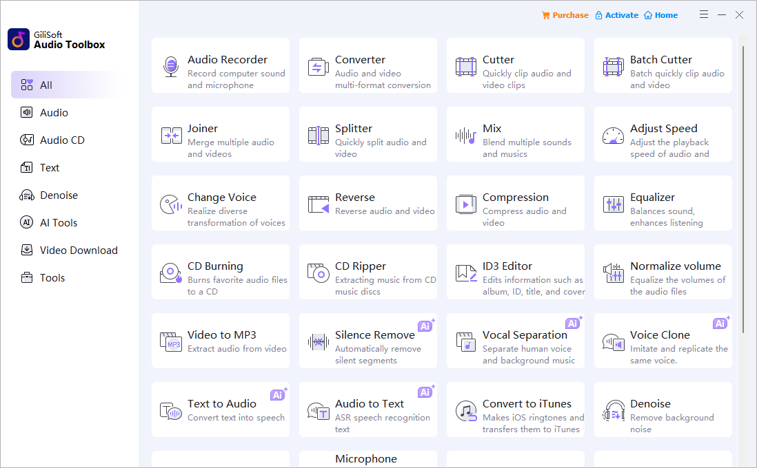
Task: Click the Convert to iTunes icon
Action: [466, 411]
